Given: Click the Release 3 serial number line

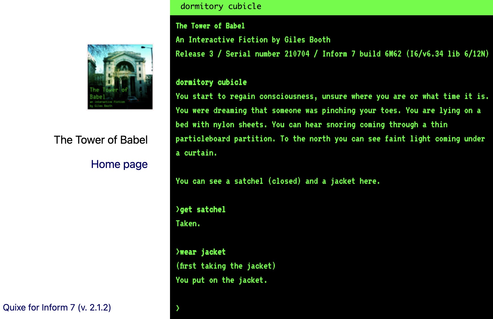Looking at the screenshot, I should pyautogui.click(x=332, y=54).
